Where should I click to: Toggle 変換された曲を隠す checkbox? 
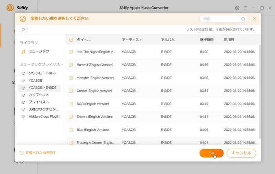pos(21,153)
